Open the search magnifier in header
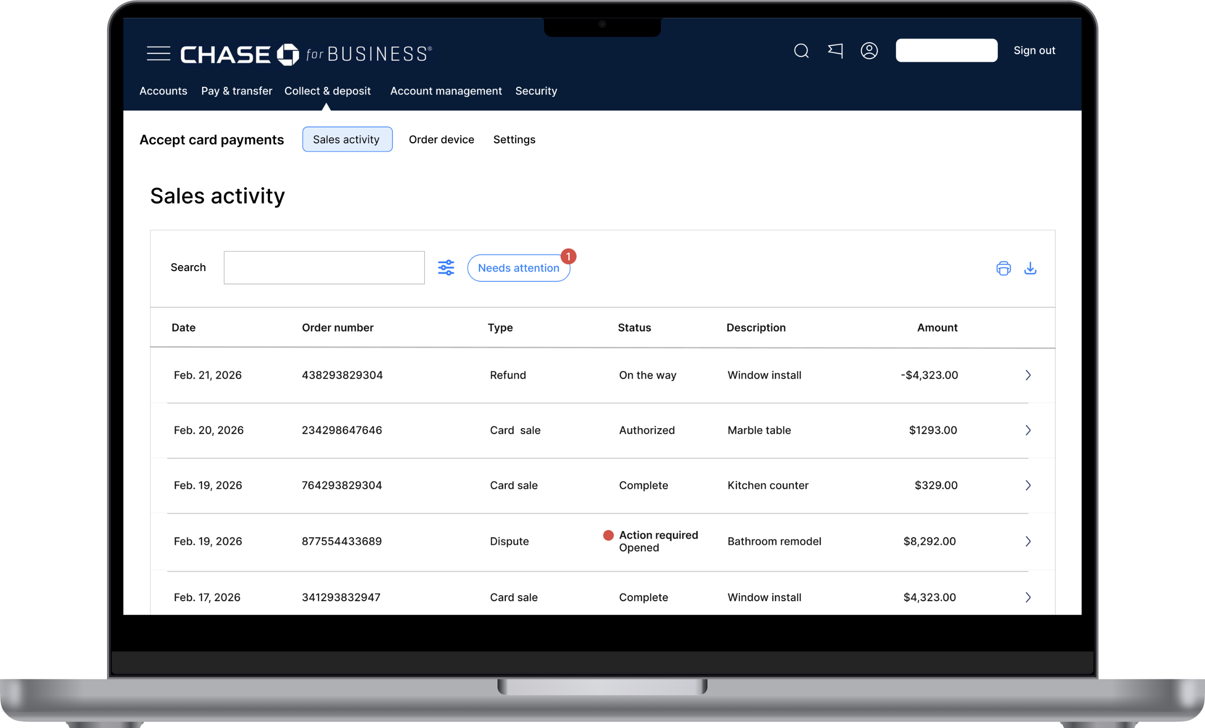This screenshot has height=728, width=1205. coord(801,51)
